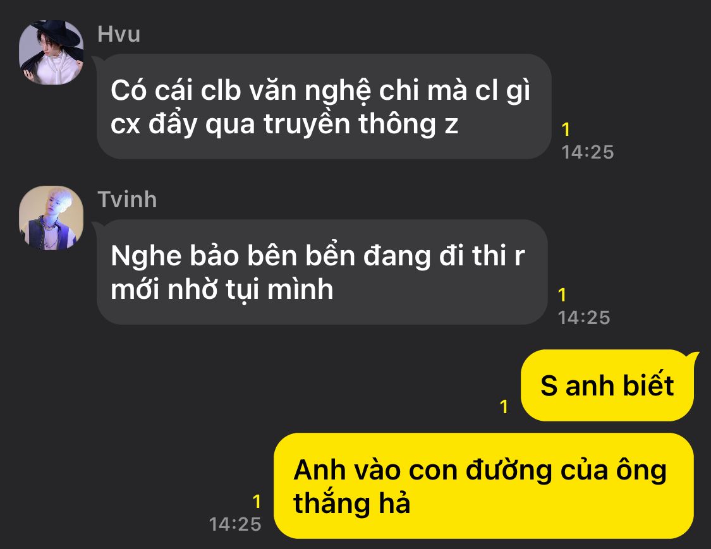Tap the 14:25 timestamp beside Tvinh's message

[584, 318]
